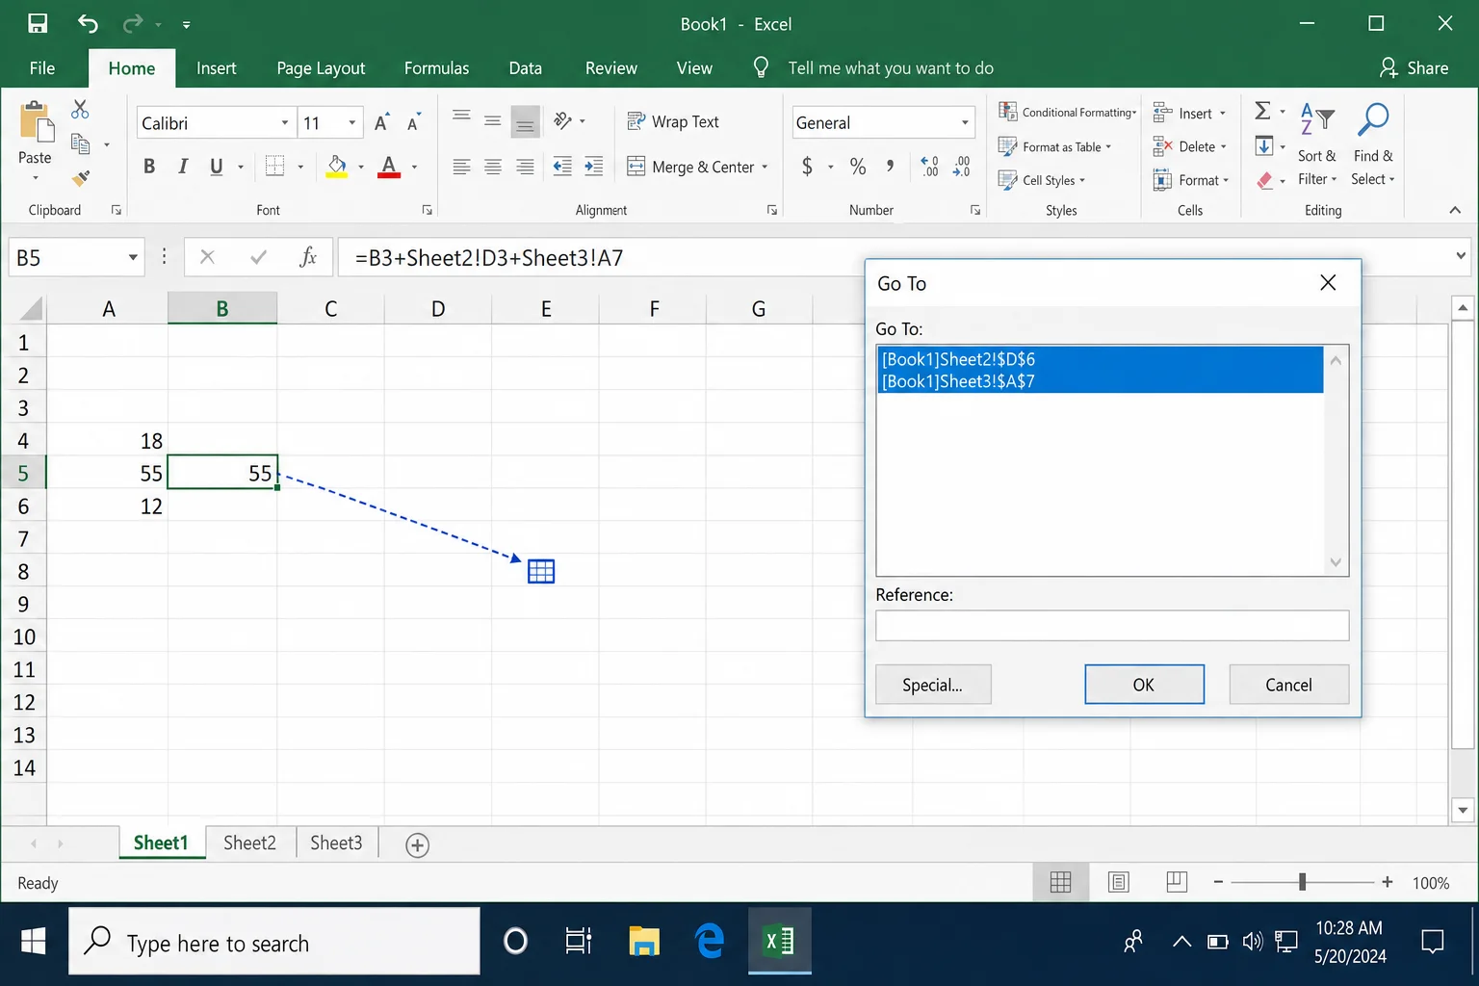The width and height of the screenshot is (1479, 986).
Task: Click the Share button
Action: pos(1414,68)
